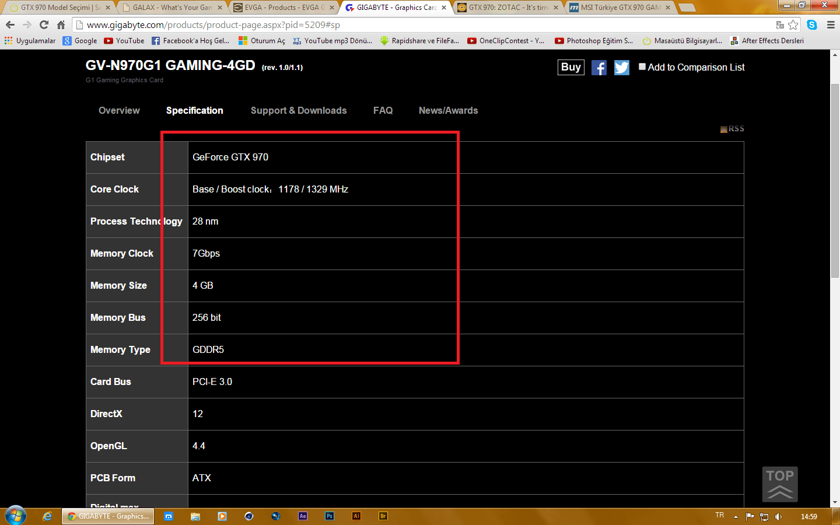This screenshot has width=840, height=525.
Task: Switch to the GALAX browser tab
Action: coord(171,8)
